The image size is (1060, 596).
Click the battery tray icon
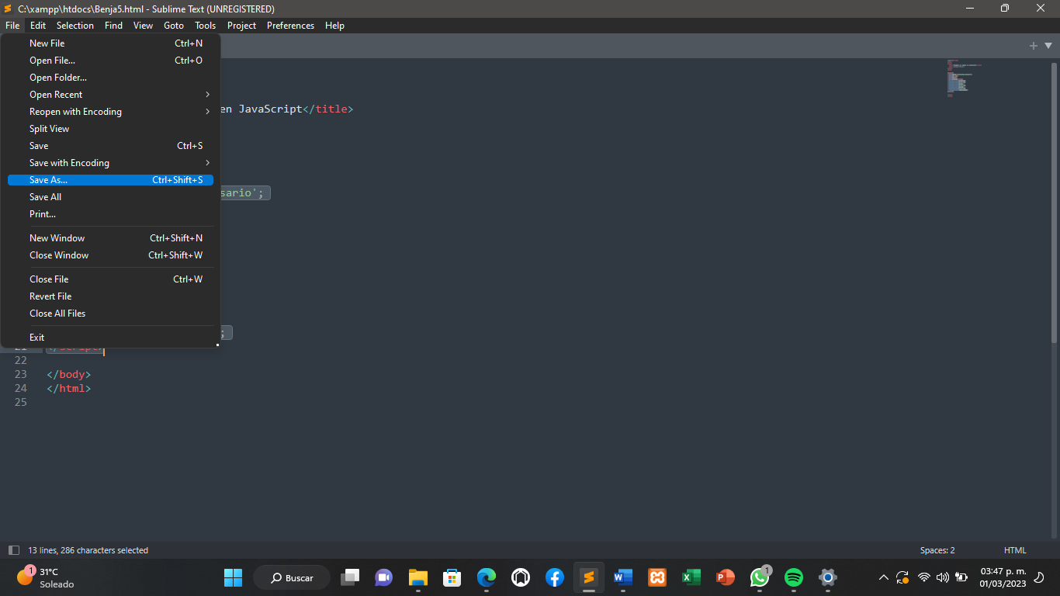[961, 577]
